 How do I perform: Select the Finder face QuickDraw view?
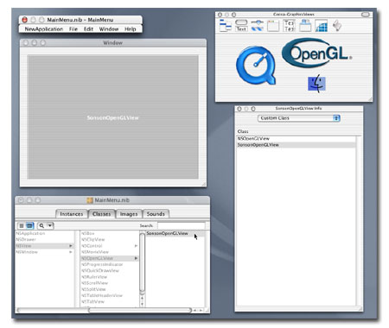316,84
